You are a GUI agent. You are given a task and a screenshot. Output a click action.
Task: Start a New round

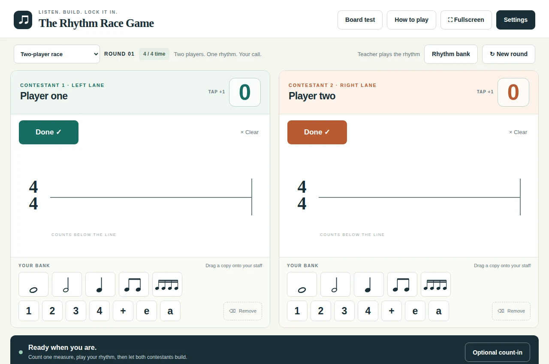(x=509, y=54)
